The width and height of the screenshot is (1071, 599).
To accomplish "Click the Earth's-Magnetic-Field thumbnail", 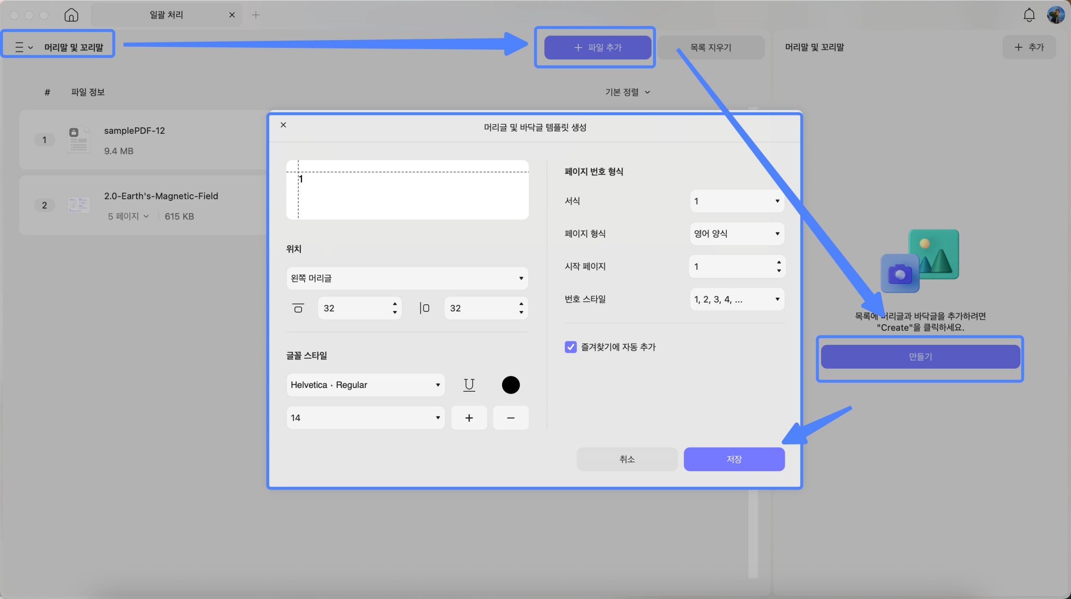I will [78, 205].
